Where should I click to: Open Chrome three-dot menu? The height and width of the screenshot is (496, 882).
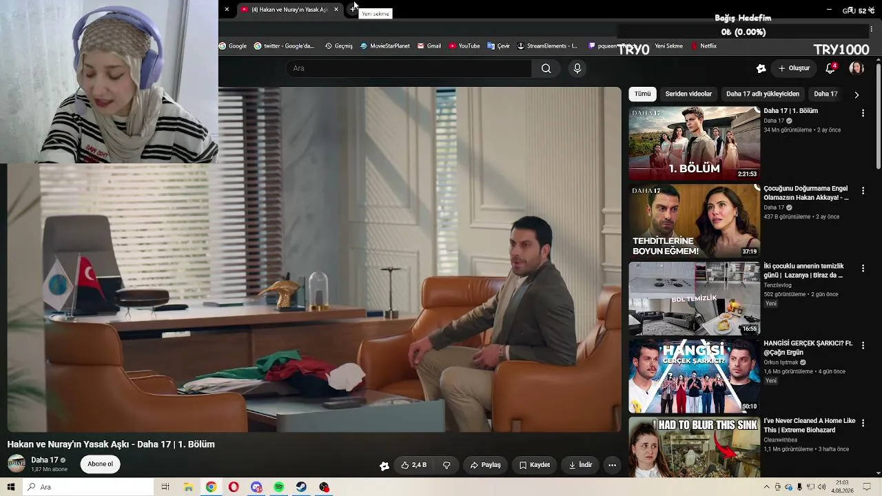pyautogui.click(x=872, y=29)
